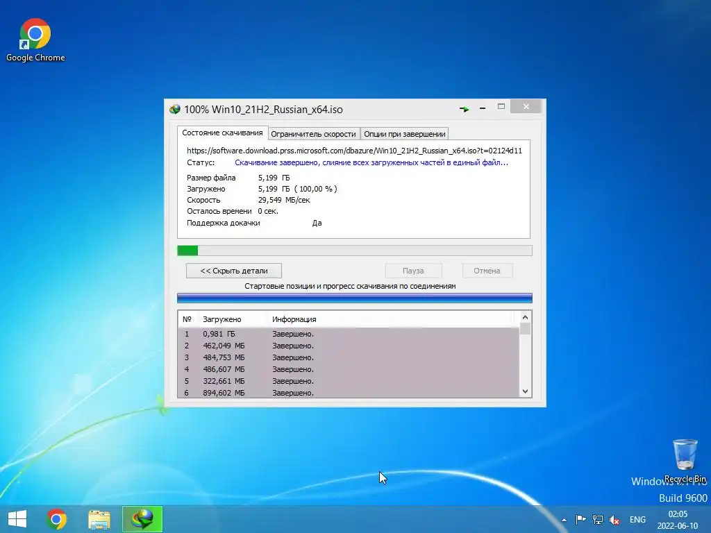
Task: Close the IDM download window
Action: [x=526, y=106]
